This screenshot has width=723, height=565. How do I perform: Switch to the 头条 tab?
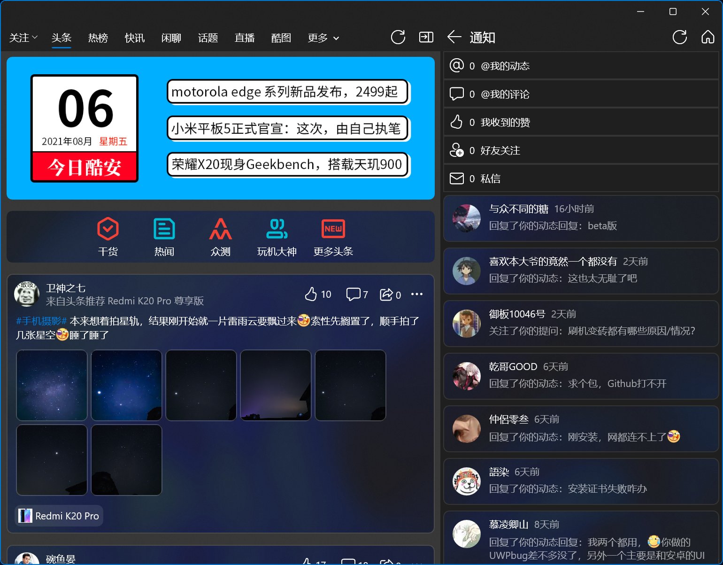[x=62, y=38]
